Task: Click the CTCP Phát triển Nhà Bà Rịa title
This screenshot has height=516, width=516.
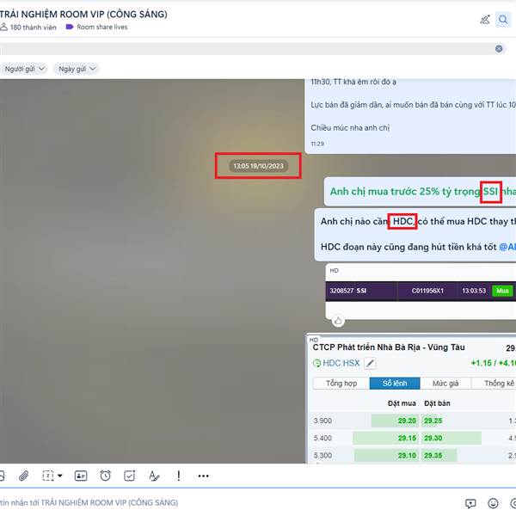Action: pos(389,347)
